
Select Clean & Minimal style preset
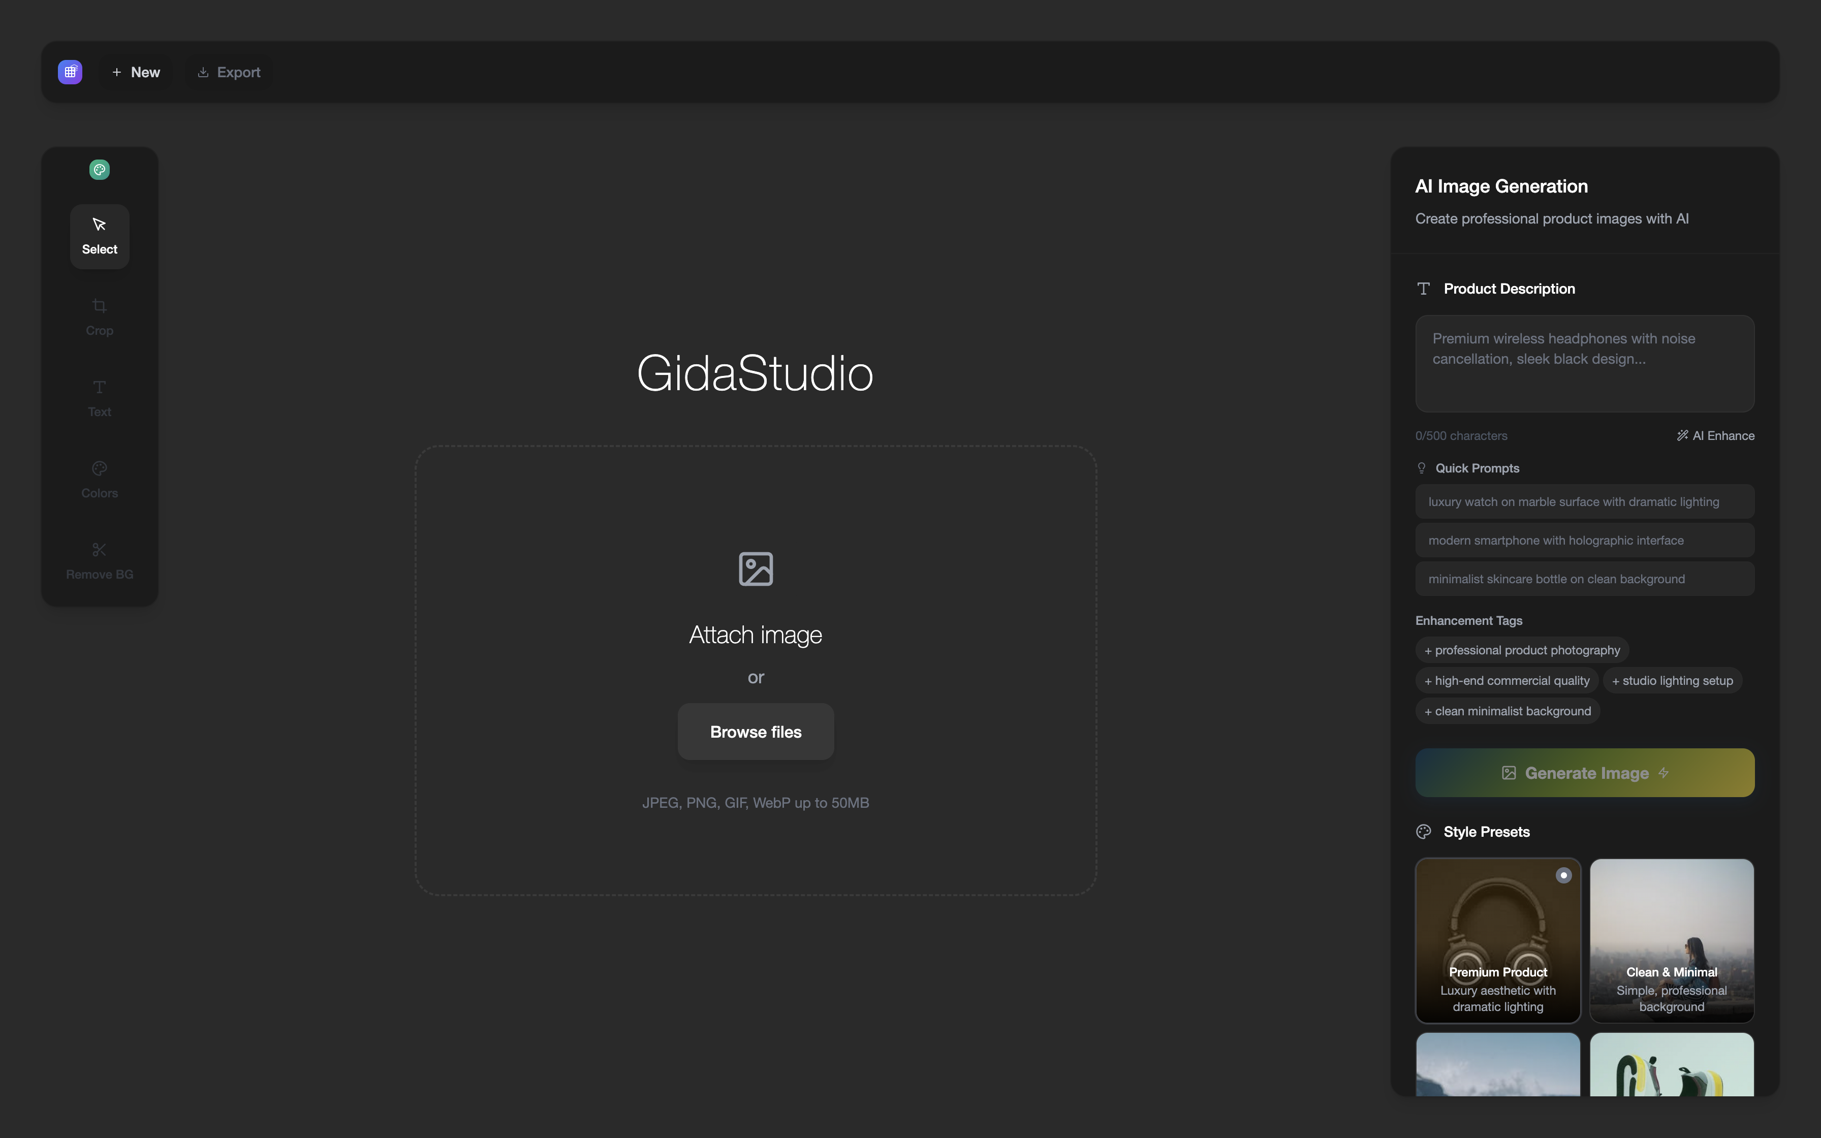pos(1671,941)
